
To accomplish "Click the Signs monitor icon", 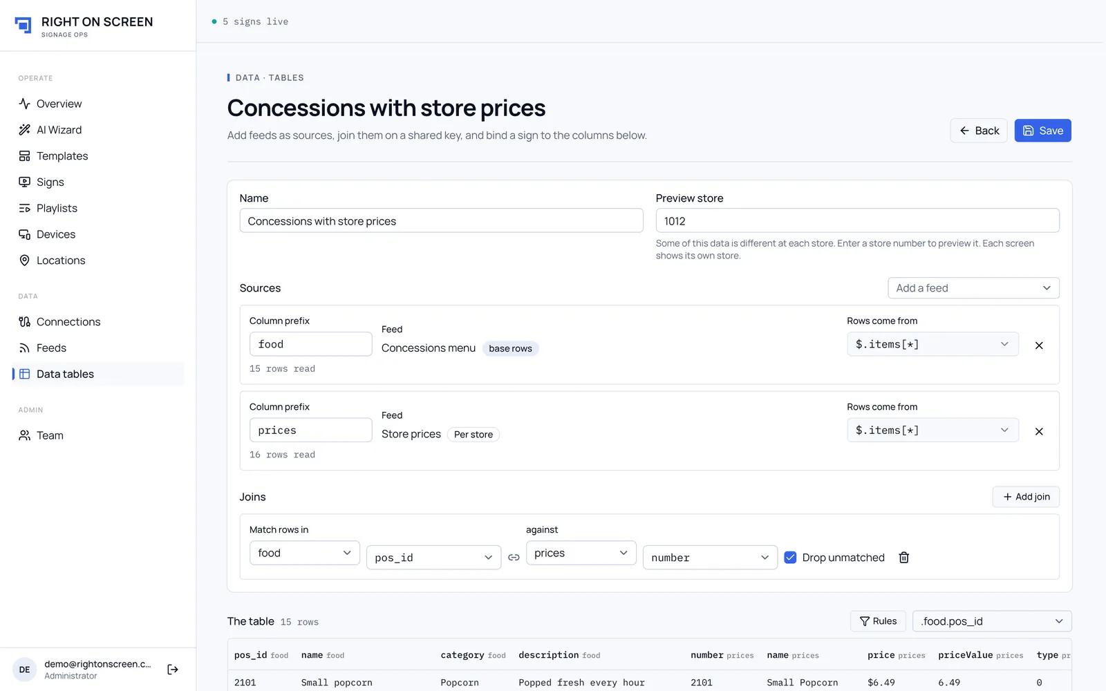I will point(24,182).
